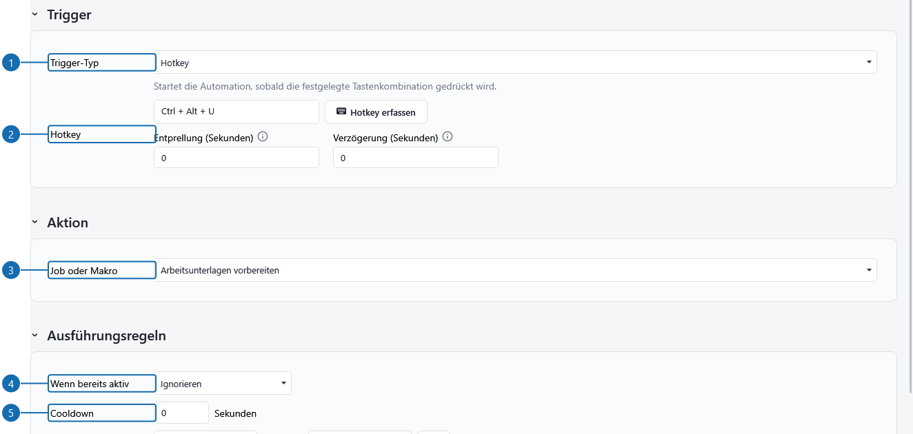
Task: Click the info icon beside Entprellung (Sekunden)
Action: tap(262, 136)
